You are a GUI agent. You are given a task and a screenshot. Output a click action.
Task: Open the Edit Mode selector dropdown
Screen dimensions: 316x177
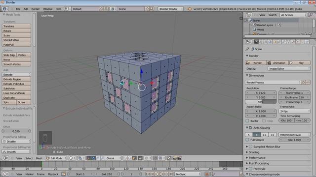pyautogui.click(x=56, y=158)
